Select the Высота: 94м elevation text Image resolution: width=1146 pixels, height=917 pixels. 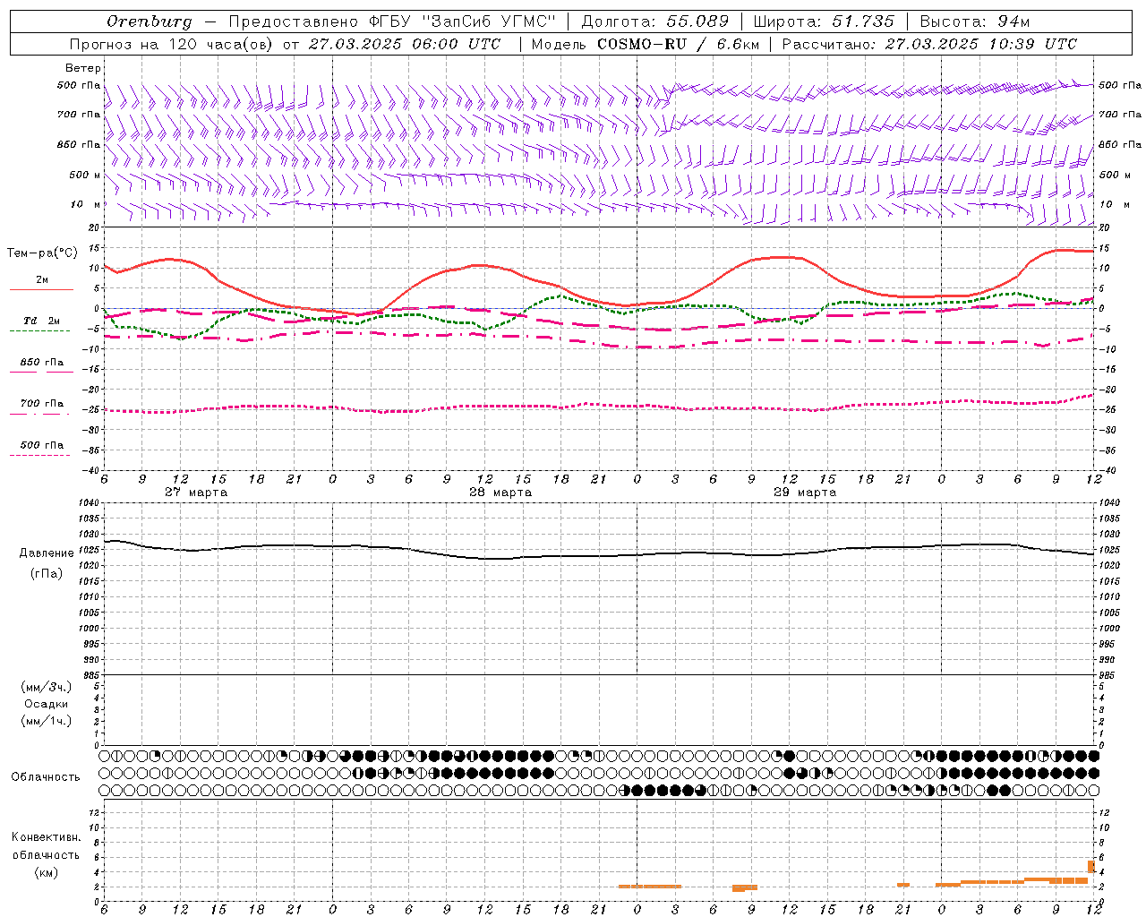(x=977, y=21)
